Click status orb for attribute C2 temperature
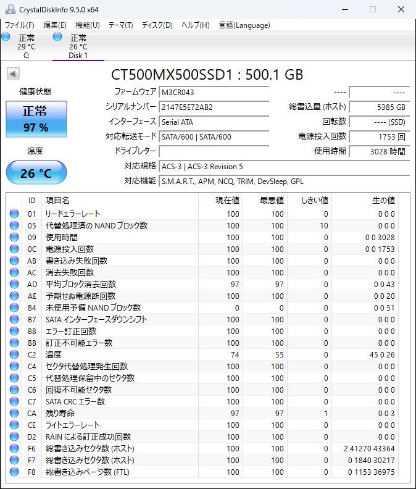The image size is (416, 489). click(x=14, y=355)
